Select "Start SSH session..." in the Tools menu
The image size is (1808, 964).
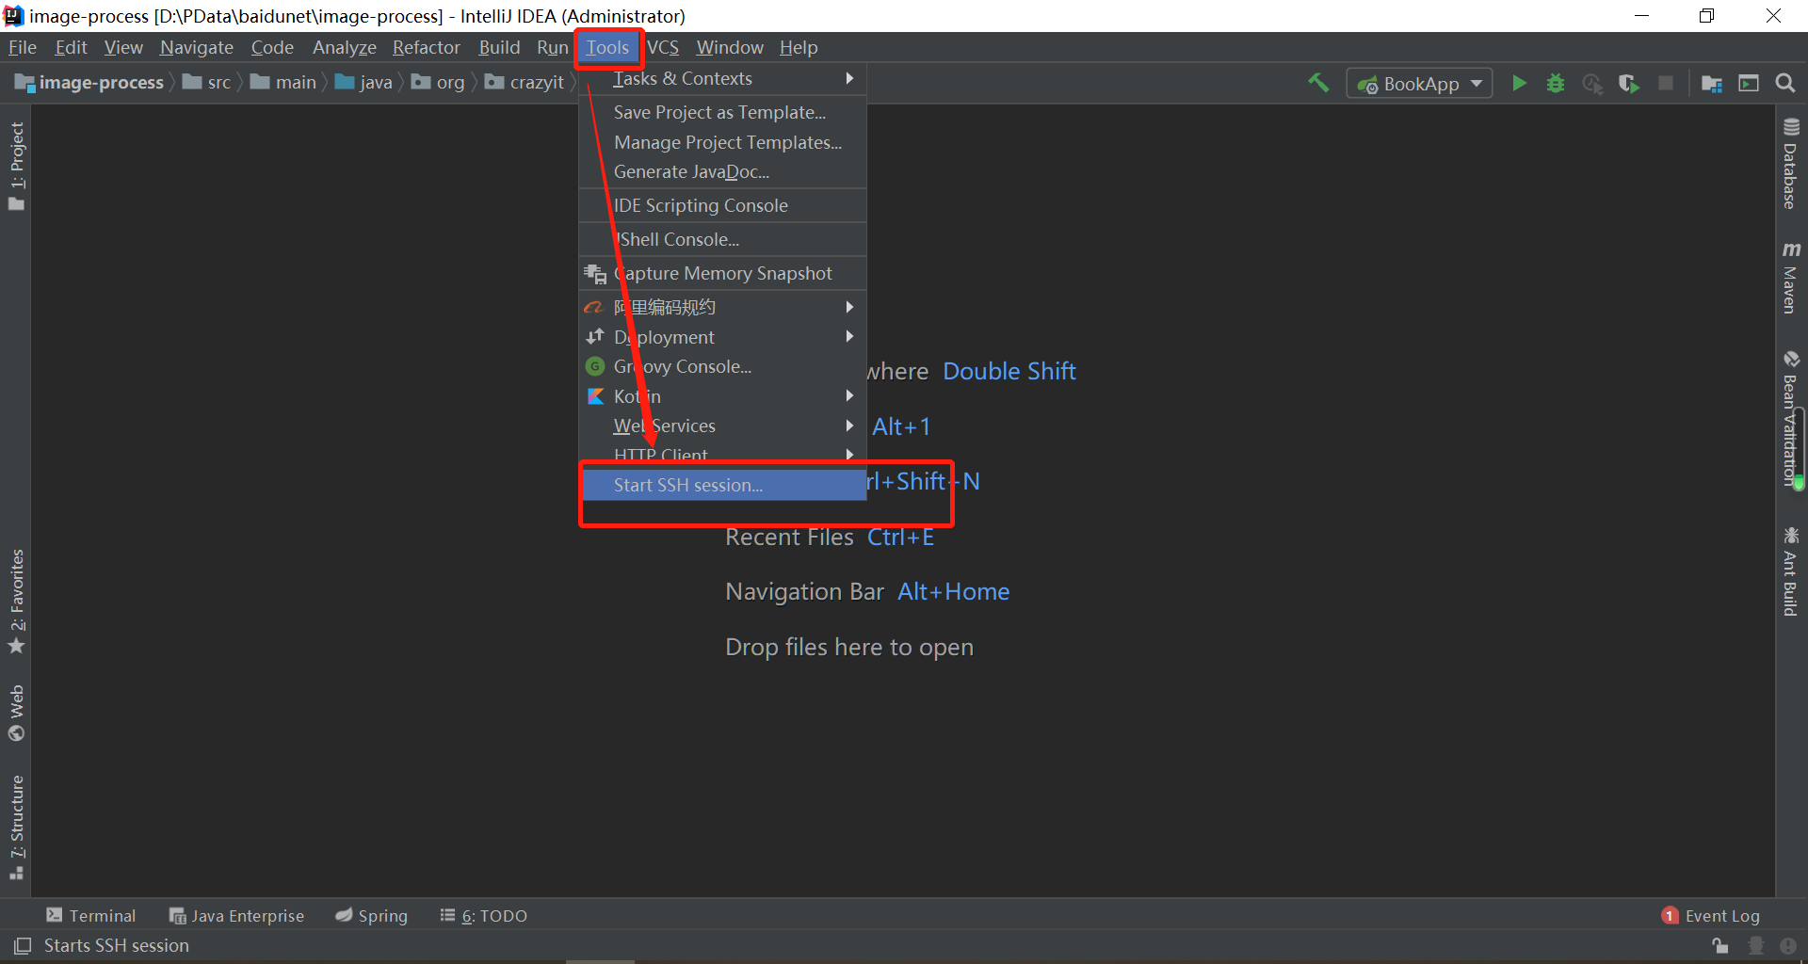pyautogui.click(x=687, y=485)
